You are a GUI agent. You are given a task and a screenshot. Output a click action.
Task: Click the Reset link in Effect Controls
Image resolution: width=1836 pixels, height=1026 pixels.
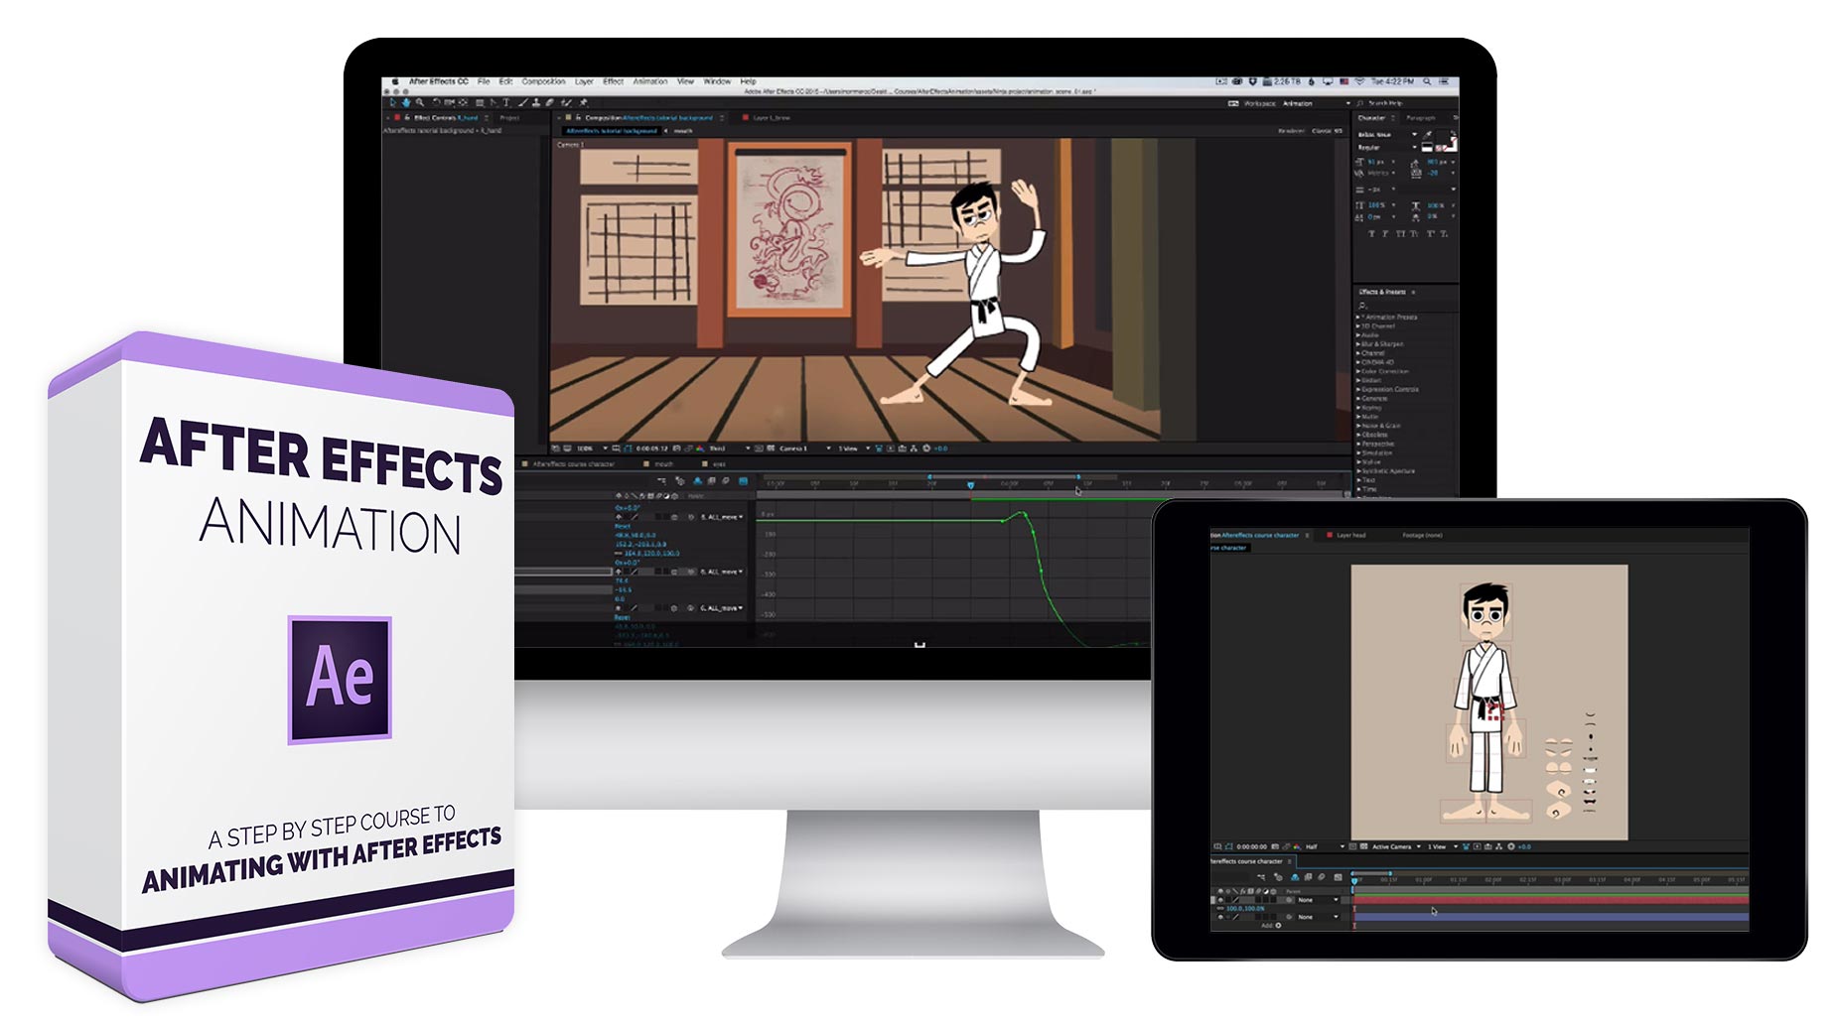[623, 527]
